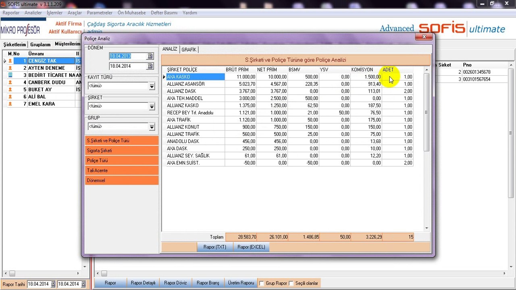Enable the Grup Rapor checkbox
Viewport: 516px width, 290px height.
(x=262, y=284)
